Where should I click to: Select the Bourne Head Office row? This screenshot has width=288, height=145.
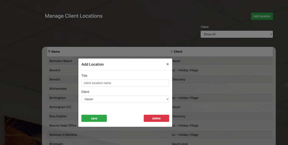coord(63,126)
